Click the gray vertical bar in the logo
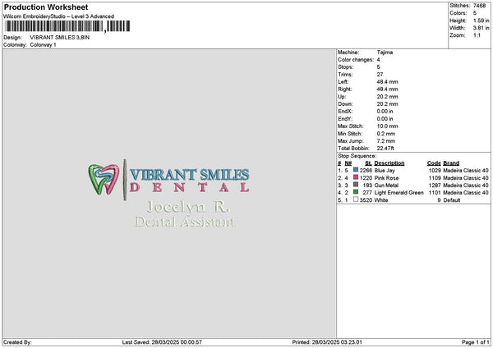493x348 pixels. [x=125, y=180]
